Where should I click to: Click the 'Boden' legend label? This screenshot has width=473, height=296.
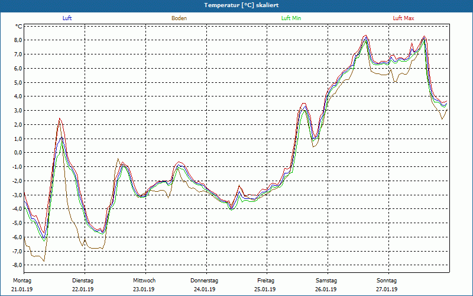[x=179, y=18]
